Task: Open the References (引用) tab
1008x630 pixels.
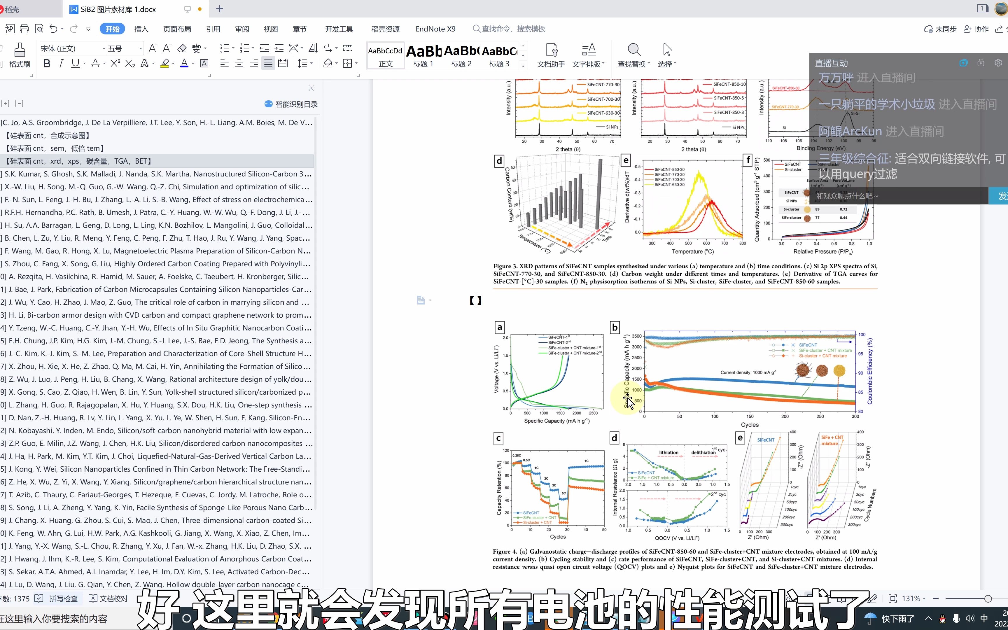Action: tap(213, 29)
